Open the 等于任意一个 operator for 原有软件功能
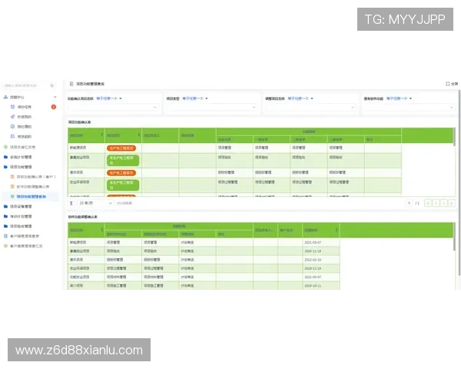461x369 pixels. [400, 98]
